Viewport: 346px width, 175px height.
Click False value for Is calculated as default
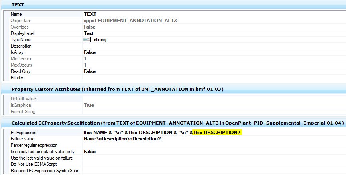point(90,152)
